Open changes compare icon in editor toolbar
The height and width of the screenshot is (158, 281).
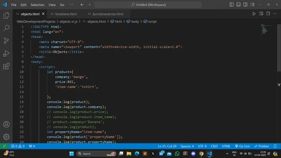[x=261, y=14]
